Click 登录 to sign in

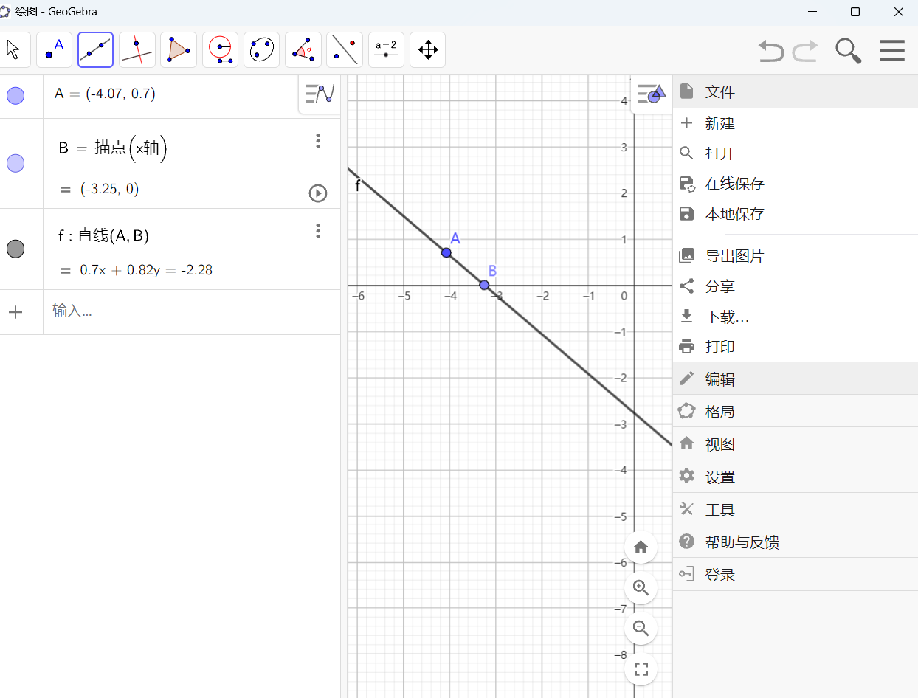(x=796, y=575)
